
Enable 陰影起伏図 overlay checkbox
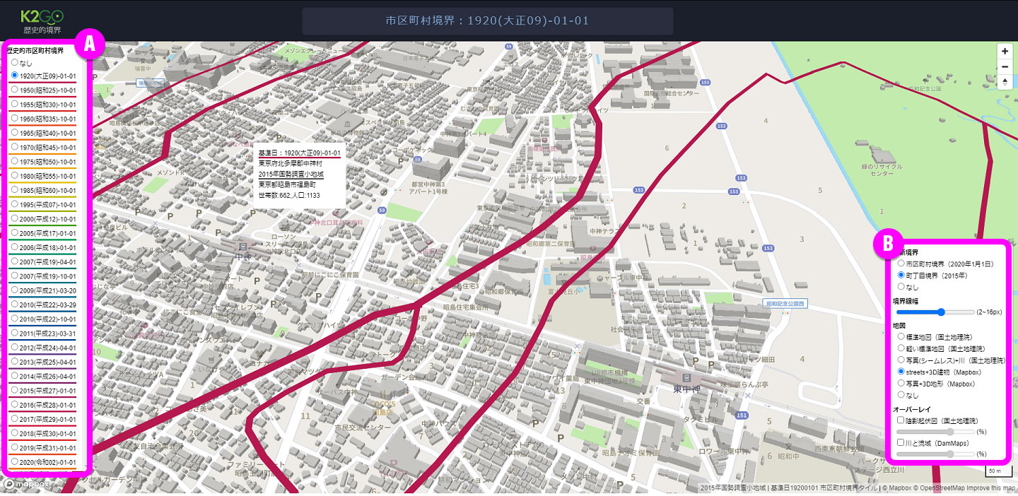pos(901,420)
